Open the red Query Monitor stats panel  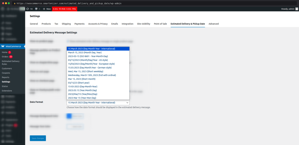(65, 9)
